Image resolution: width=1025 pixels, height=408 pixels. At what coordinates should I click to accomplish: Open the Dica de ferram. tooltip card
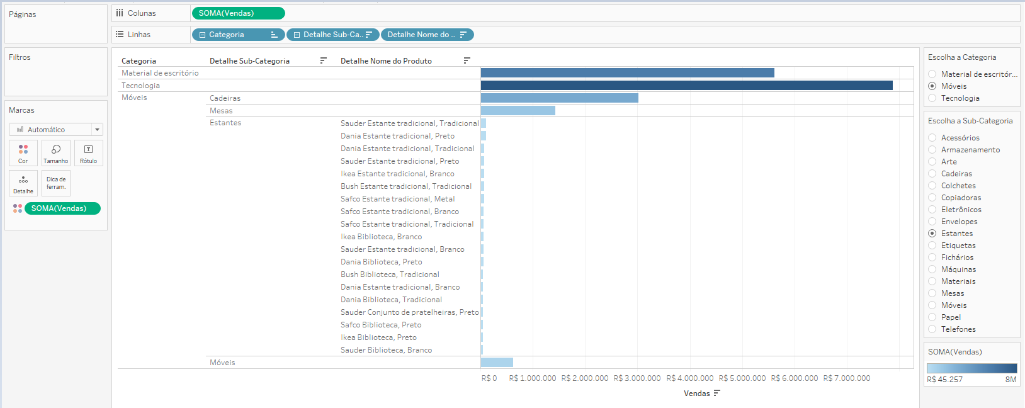[56, 184]
